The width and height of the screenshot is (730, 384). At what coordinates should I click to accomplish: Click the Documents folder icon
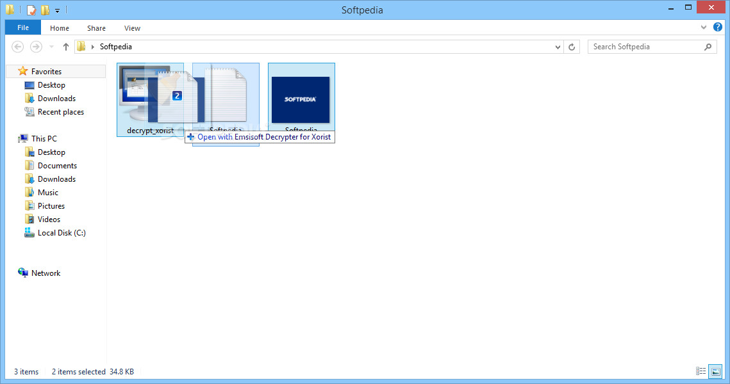point(29,165)
